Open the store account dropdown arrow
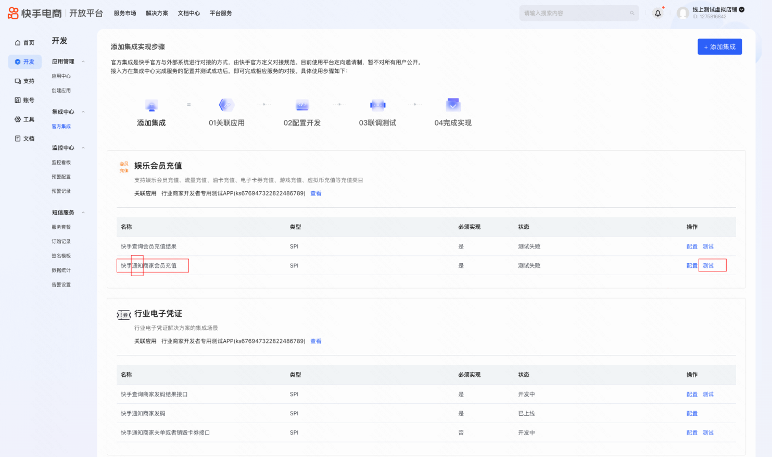772x457 pixels. click(742, 9)
